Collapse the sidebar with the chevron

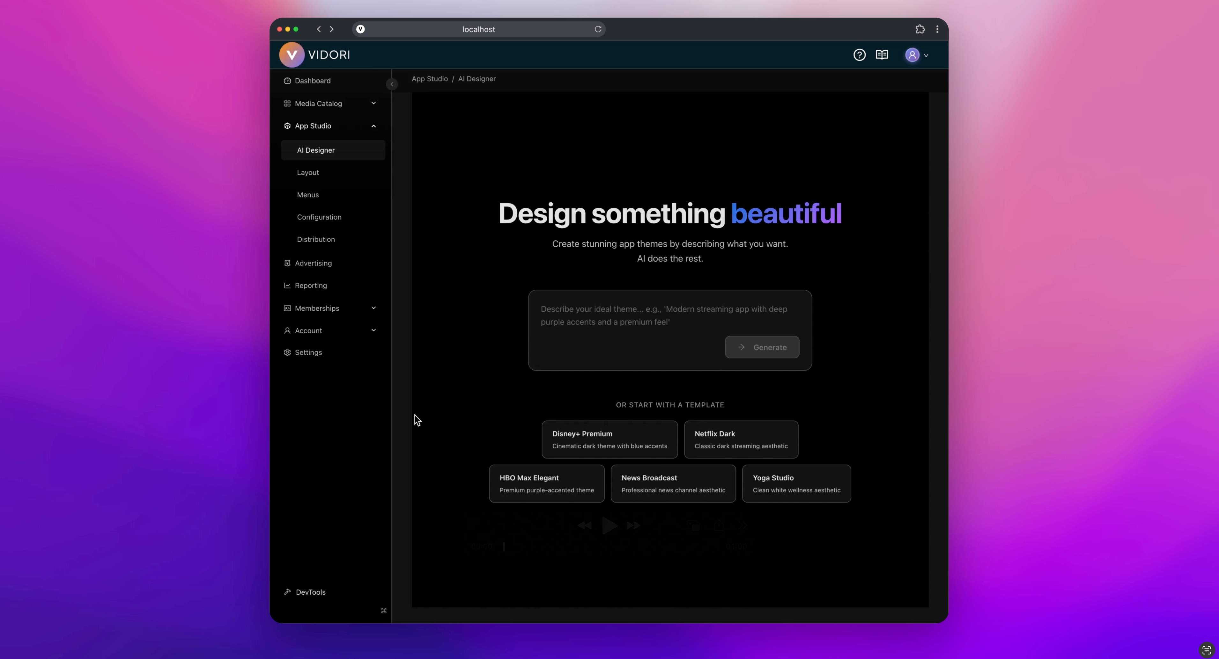pyautogui.click(x=392, y=84)
